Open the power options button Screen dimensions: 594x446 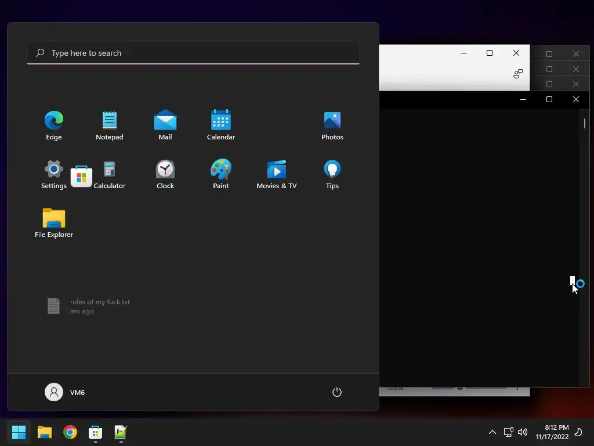point(337,392)
